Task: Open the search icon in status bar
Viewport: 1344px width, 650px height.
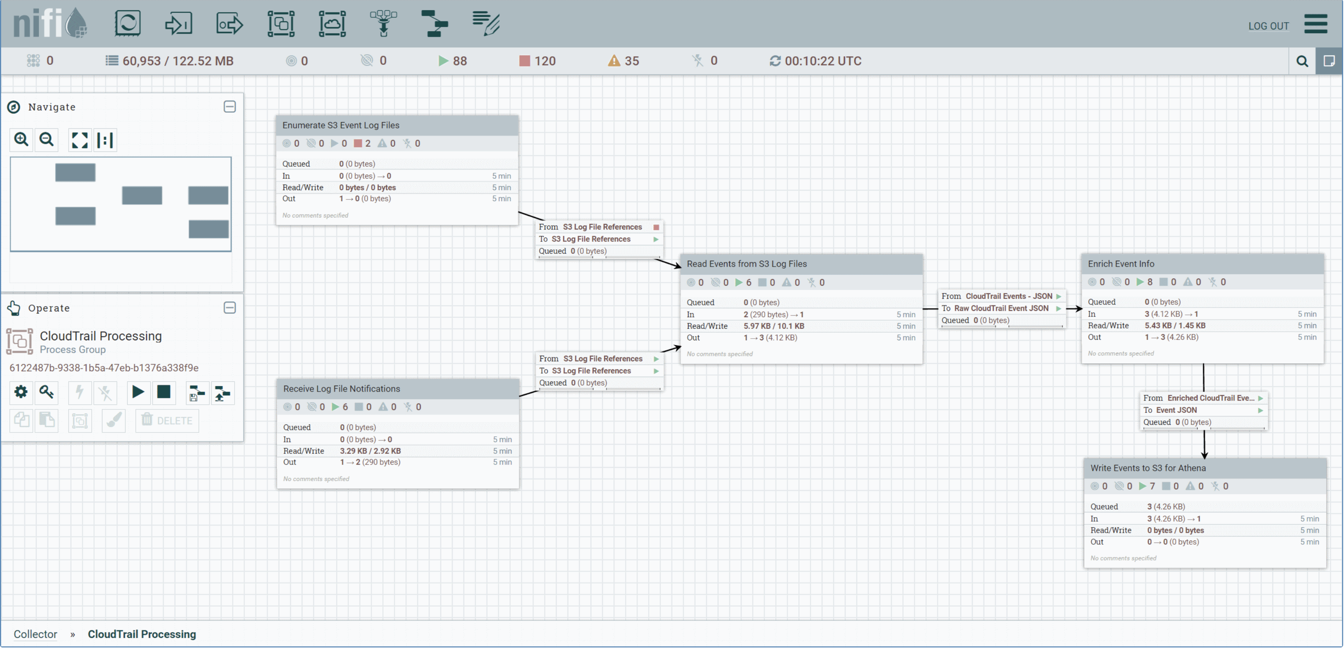Action: [1302, 61]
